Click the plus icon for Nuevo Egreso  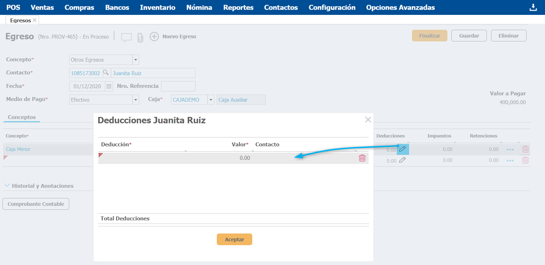(x=154, y=36)
